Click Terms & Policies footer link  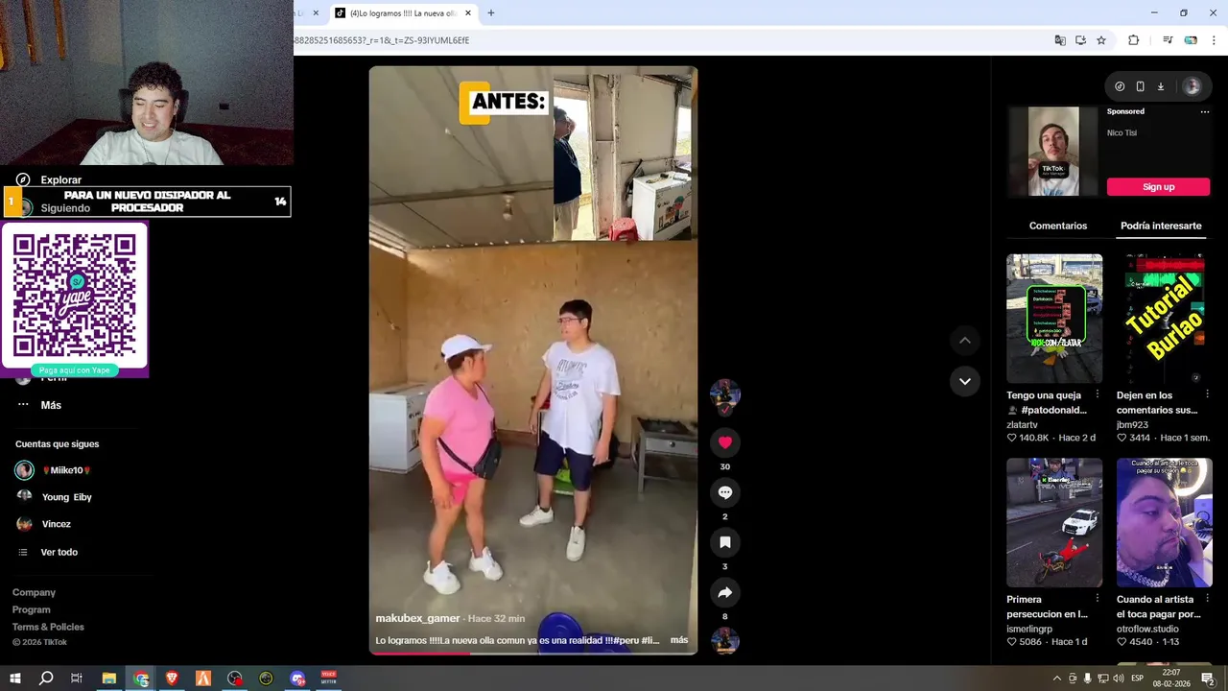coord(48,627)
